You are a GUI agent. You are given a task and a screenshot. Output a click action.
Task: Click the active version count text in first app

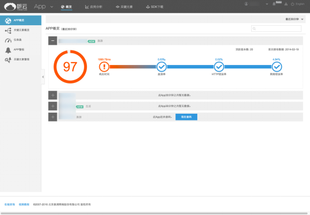[x=244, y=49]
